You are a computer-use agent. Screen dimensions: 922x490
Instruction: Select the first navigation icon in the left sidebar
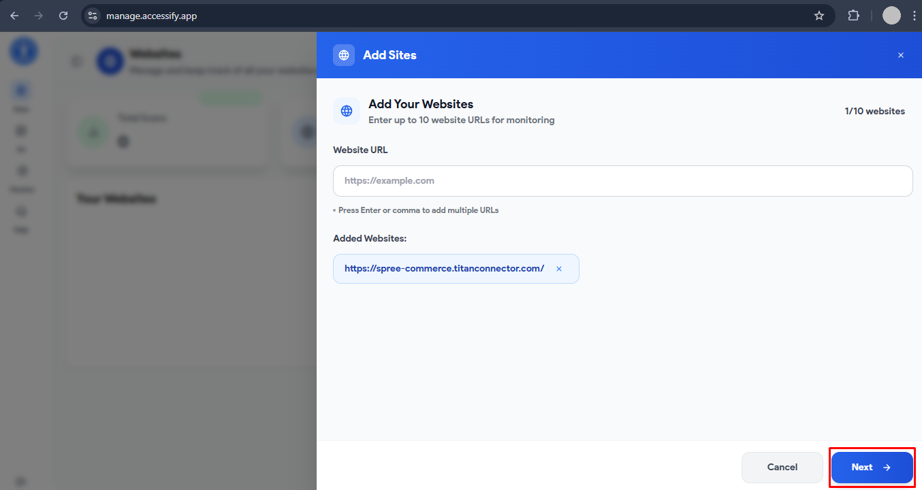[21, 89]
